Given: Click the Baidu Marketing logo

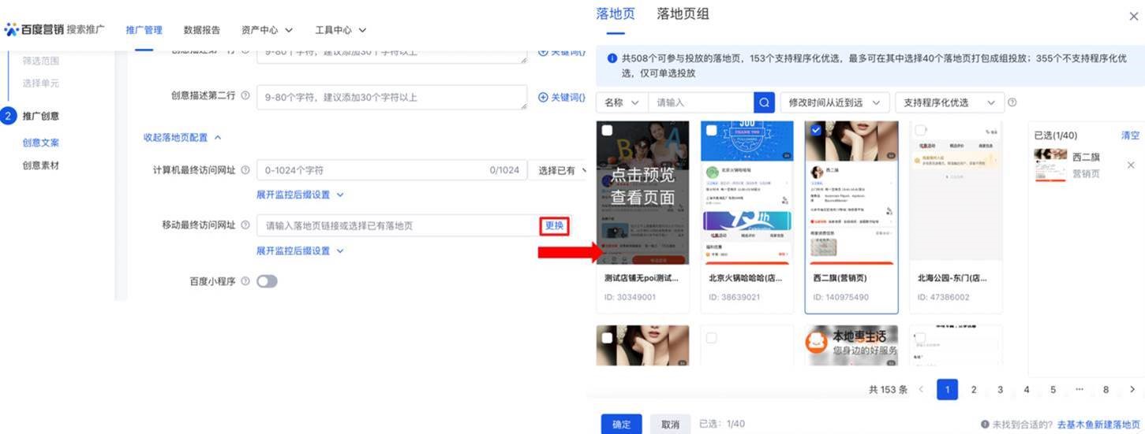Looking at the screenshot, I should tap(33, 30).
